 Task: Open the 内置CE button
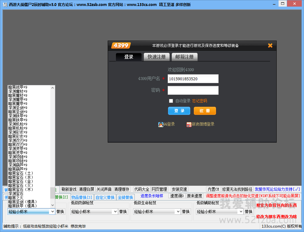point(214,189)
